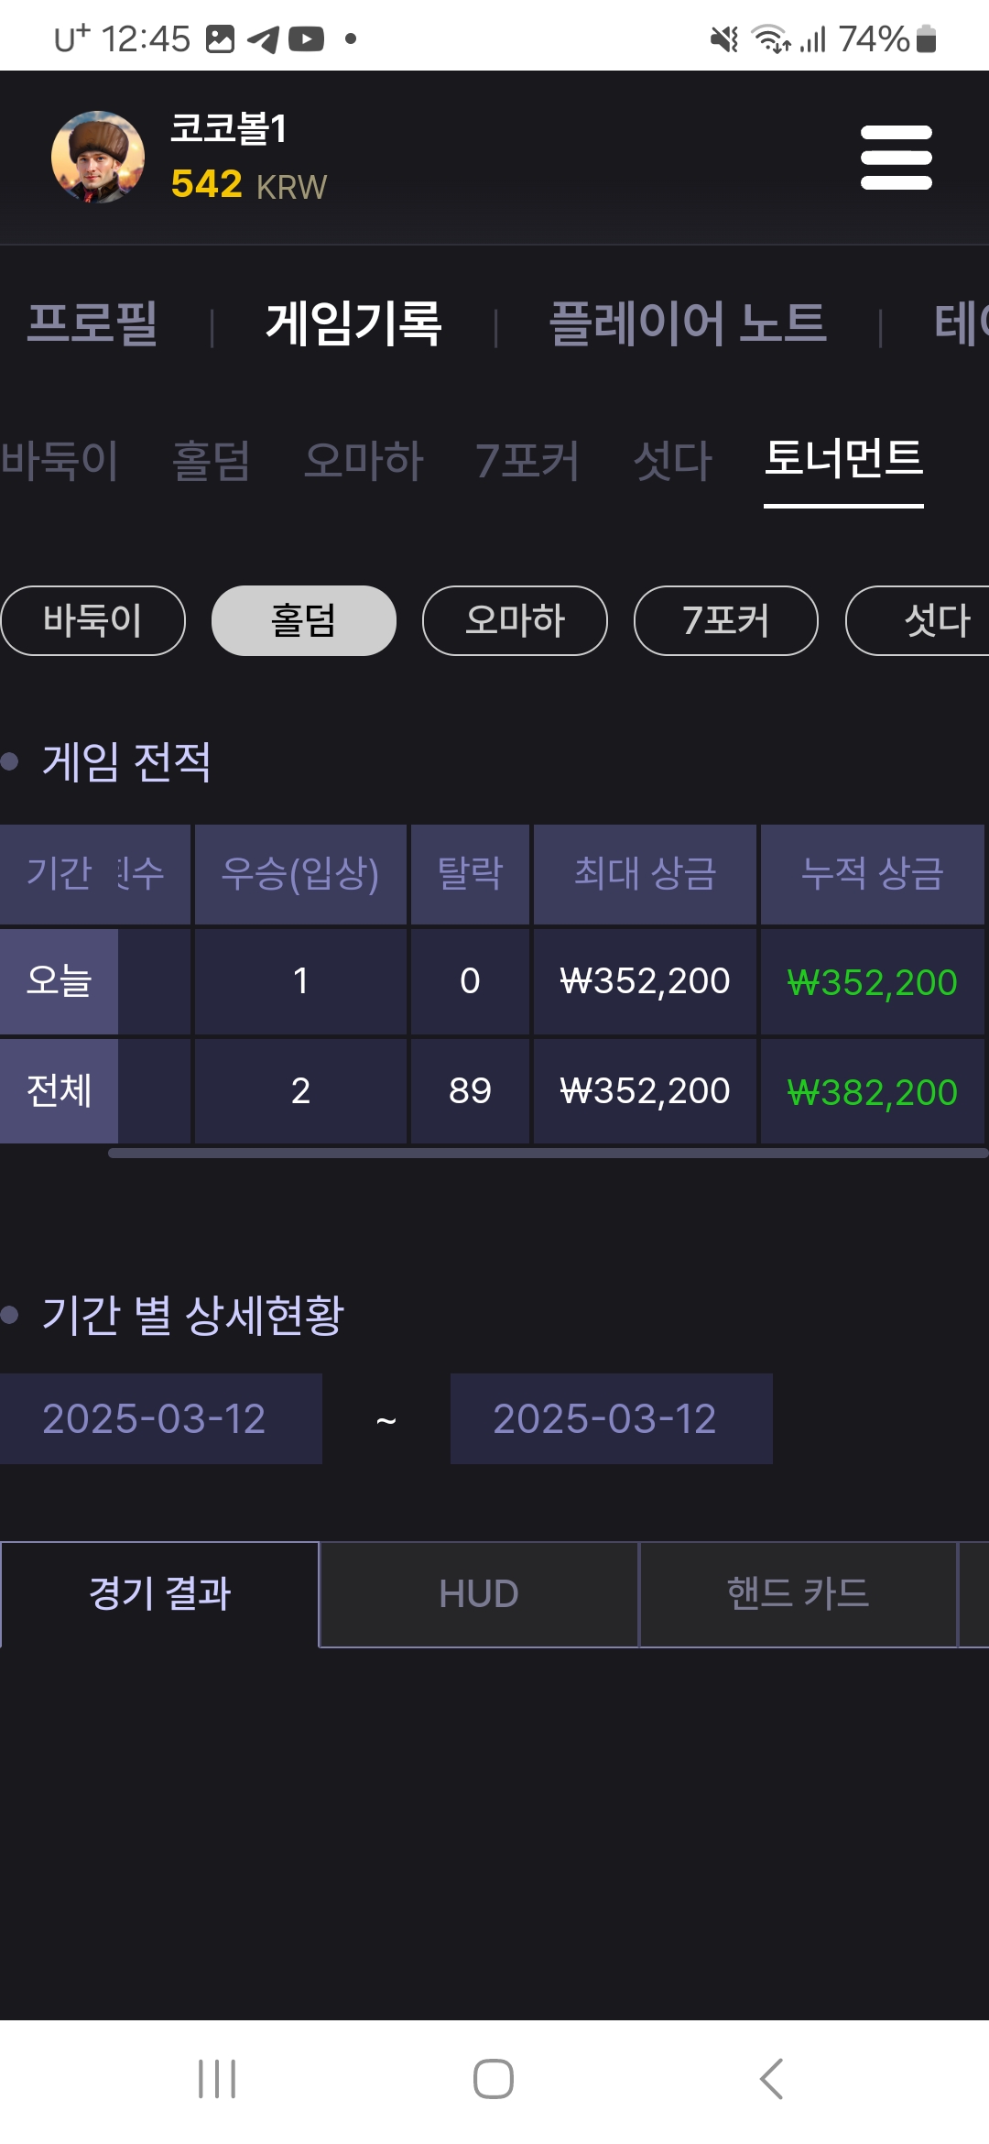Tap the 코코볼1 profile avatar
The width and height of the screenshot is (989, 2144).
(98, 158)
